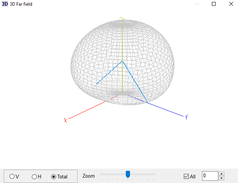The height and width of the screenshot is (183, 238).
Task: Maximize the 3D Far field window
Action: click(x=214, y=4)
